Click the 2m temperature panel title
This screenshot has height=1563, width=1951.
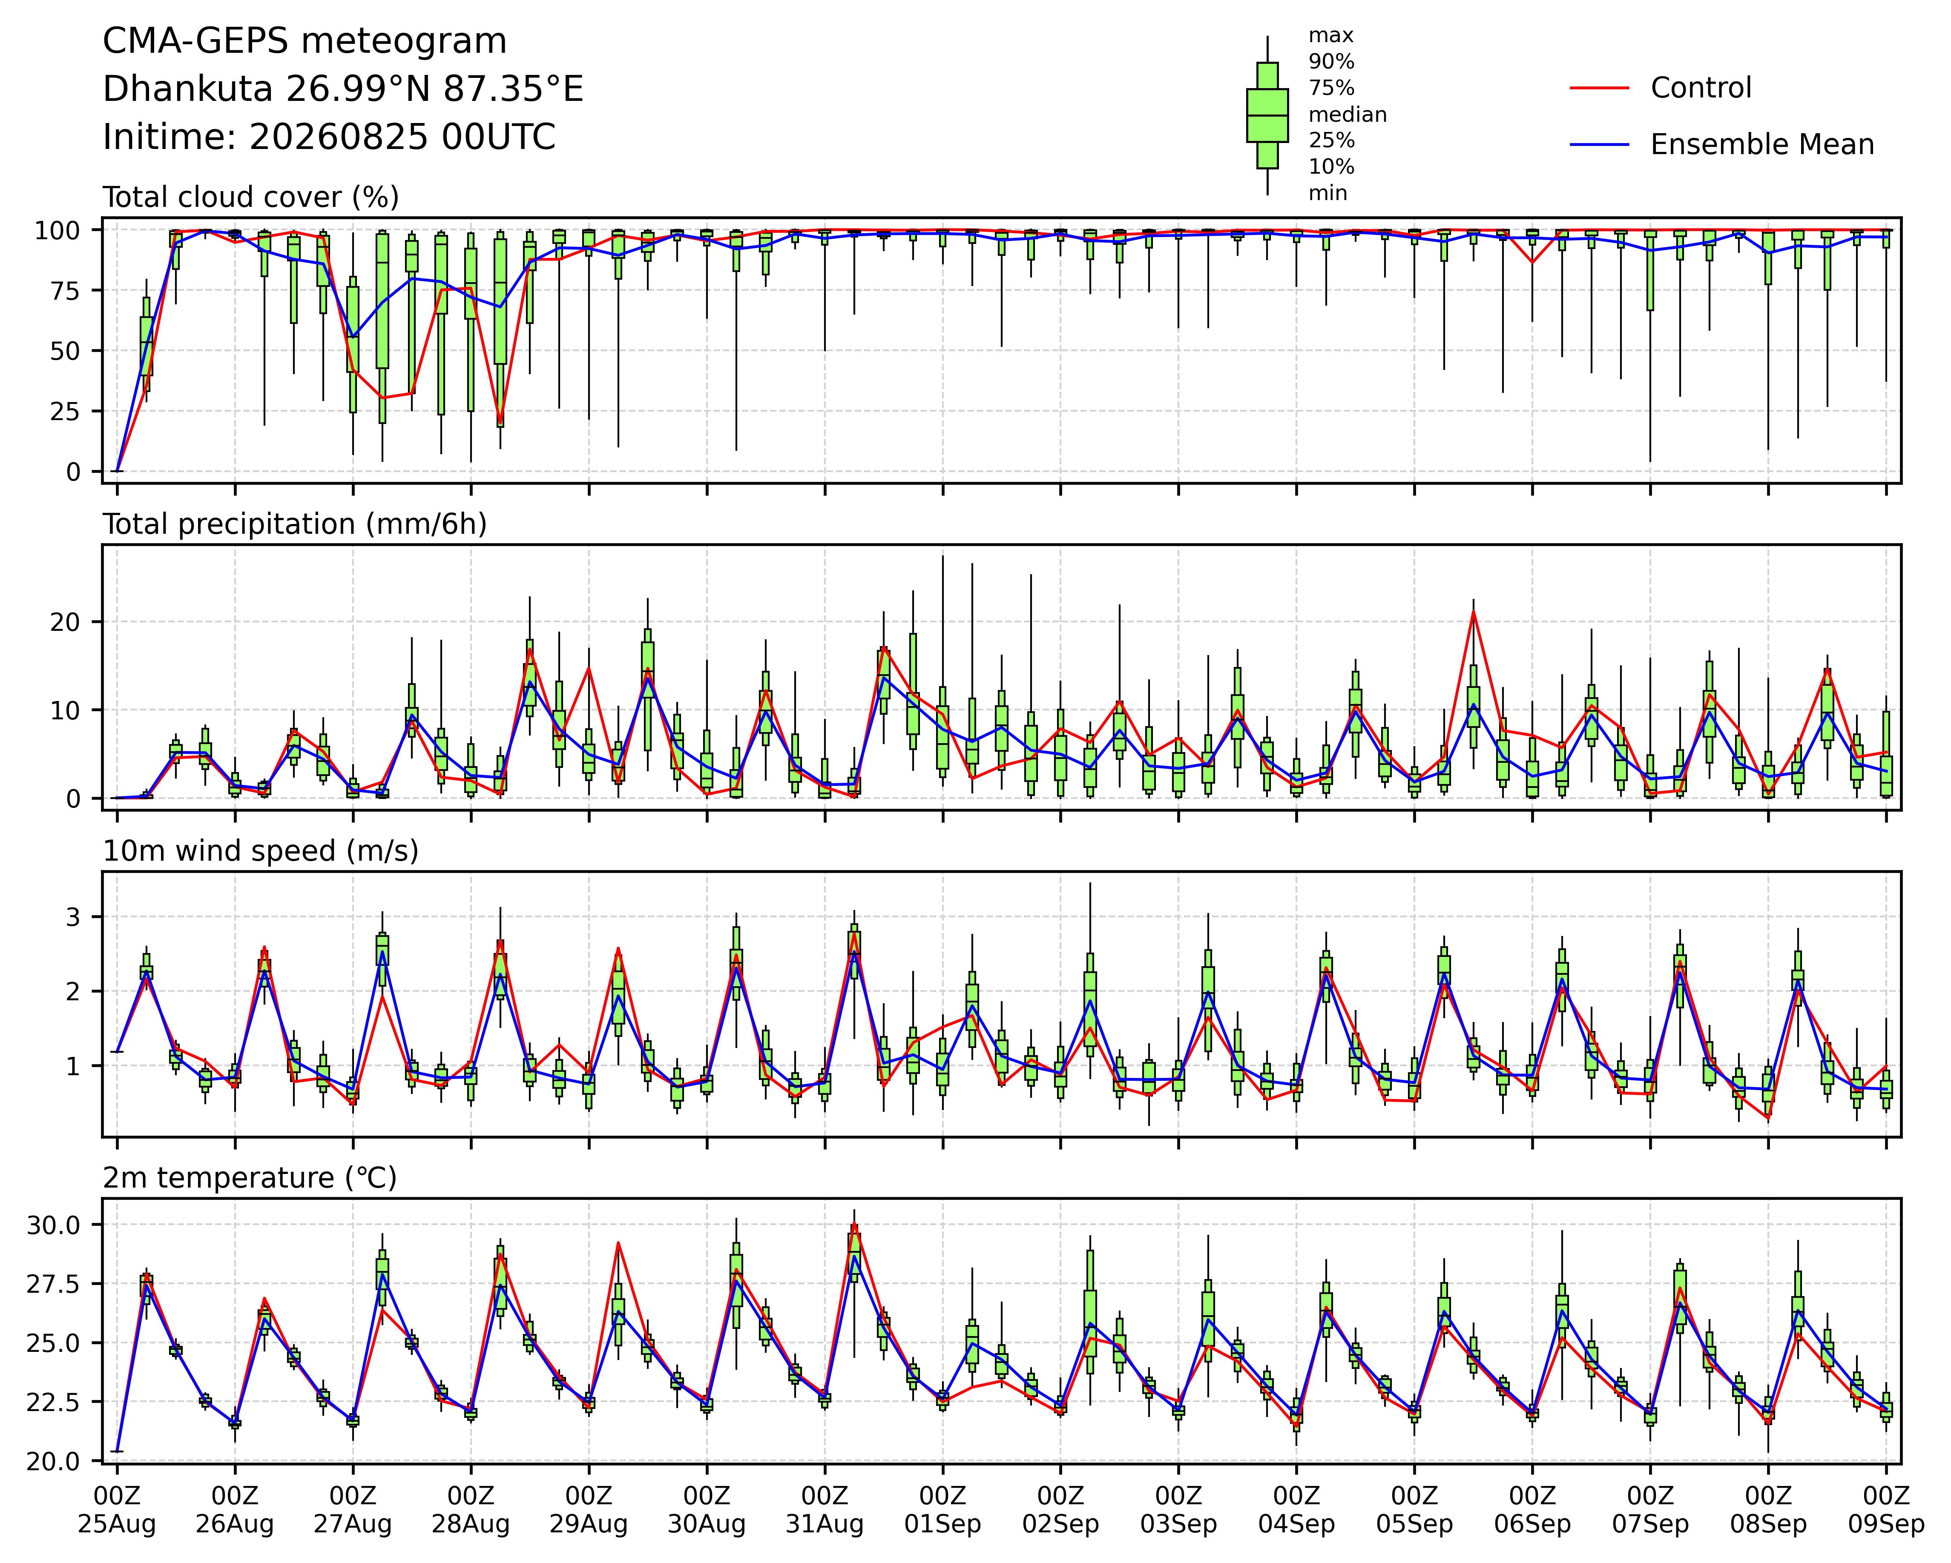(250, 1179)
